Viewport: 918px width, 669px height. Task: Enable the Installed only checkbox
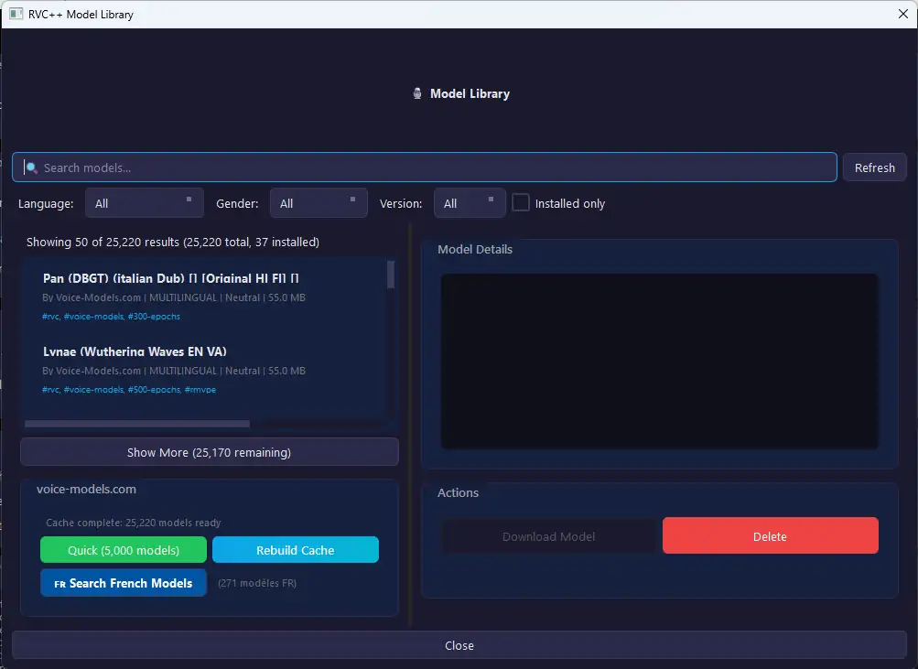pyautogui.click(x=521, y=203)
